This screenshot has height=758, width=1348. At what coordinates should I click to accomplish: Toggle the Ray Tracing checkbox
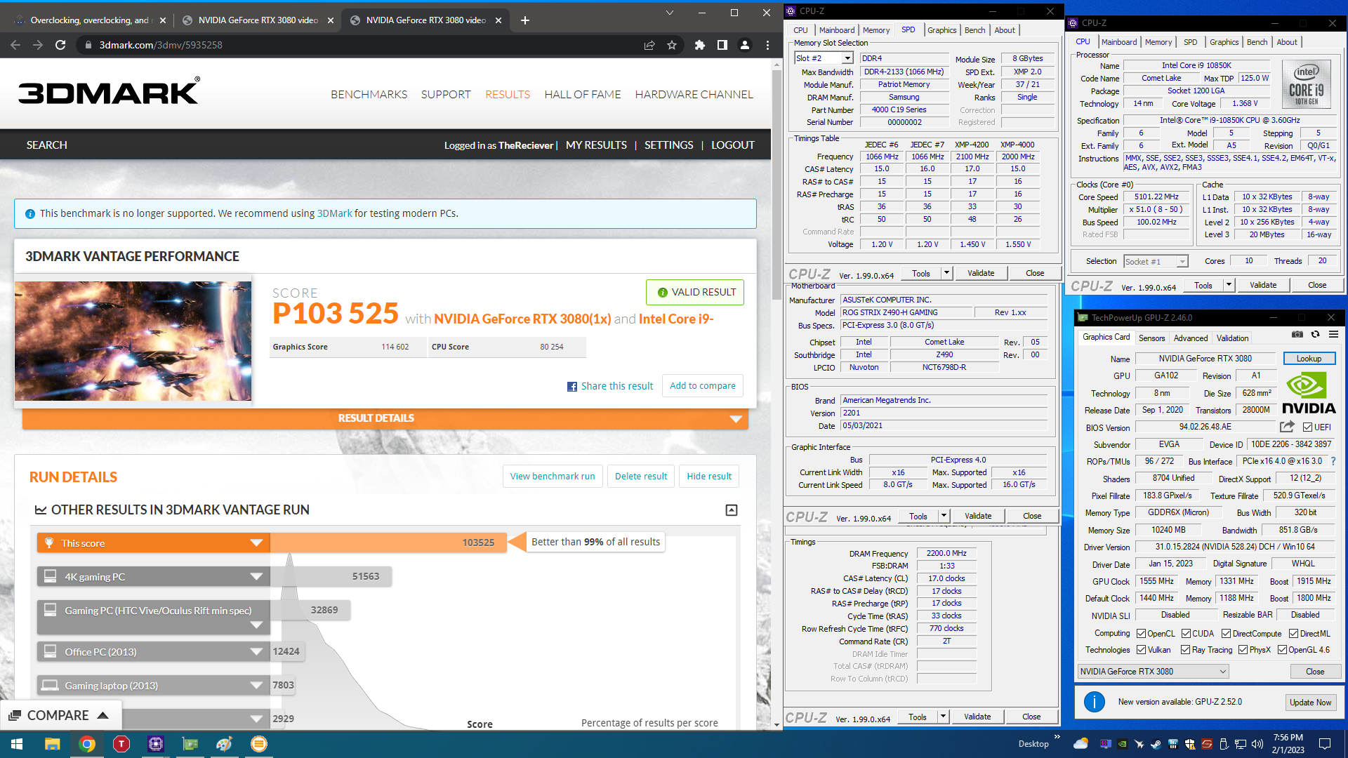[x=1185, y=650]
